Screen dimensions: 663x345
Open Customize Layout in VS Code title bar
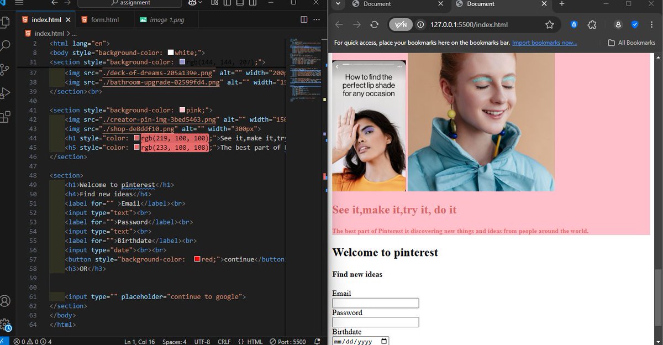click(214, 3)
